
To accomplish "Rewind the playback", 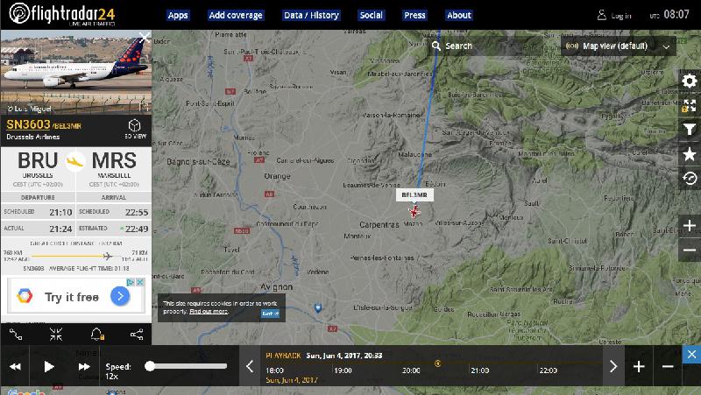I will click(x=15, y=367).
